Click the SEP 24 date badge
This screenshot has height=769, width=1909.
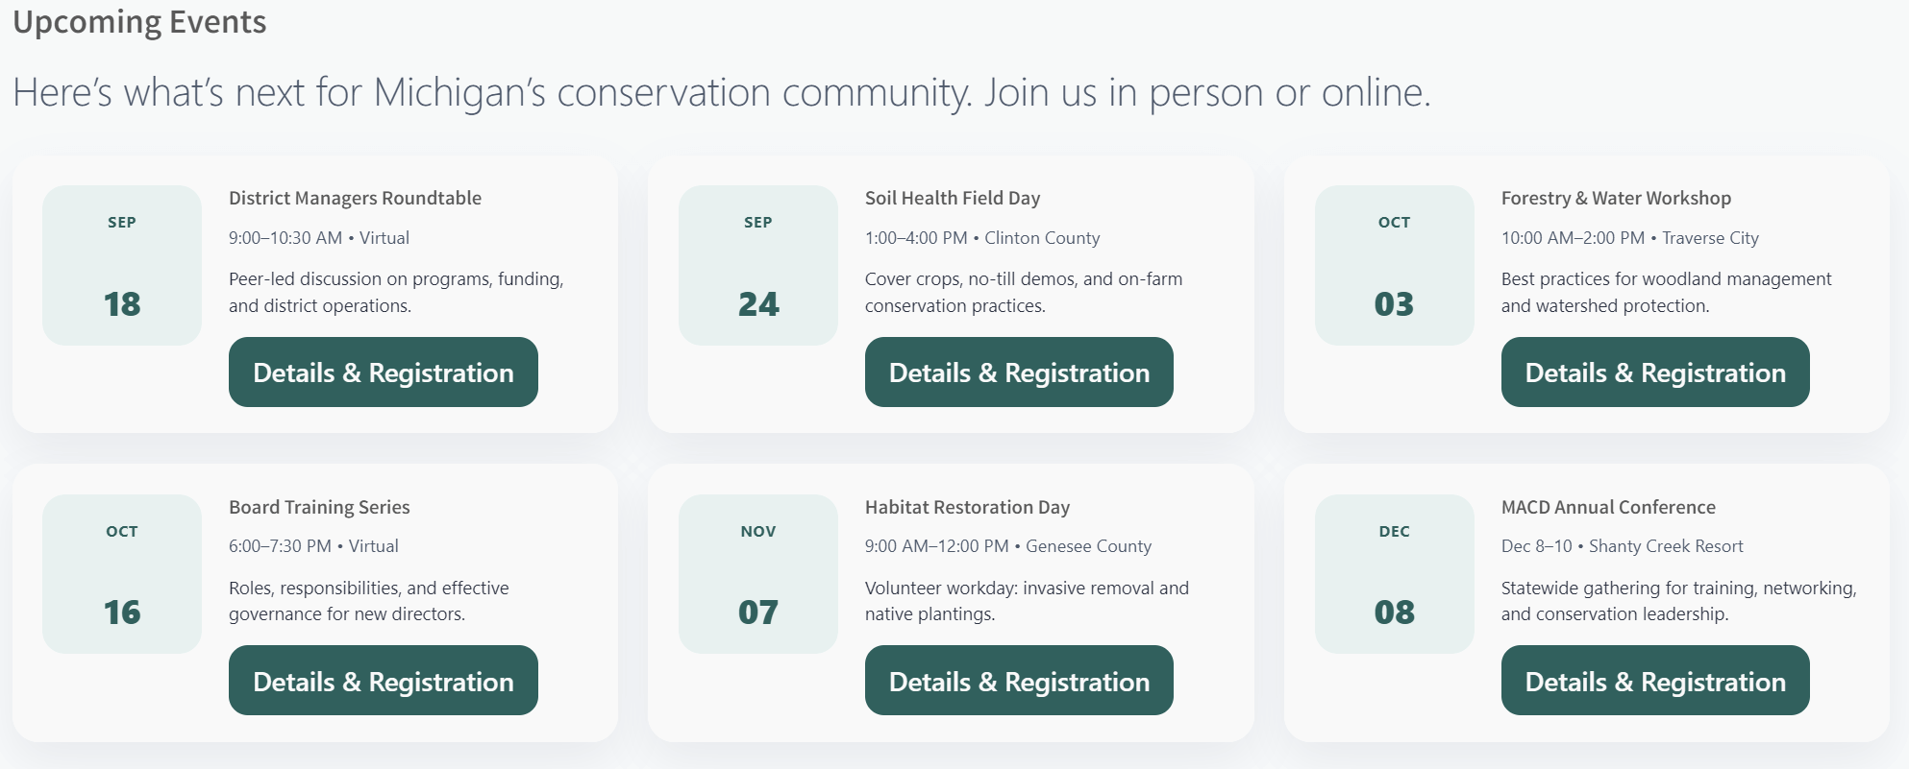[x=758, y=265]
